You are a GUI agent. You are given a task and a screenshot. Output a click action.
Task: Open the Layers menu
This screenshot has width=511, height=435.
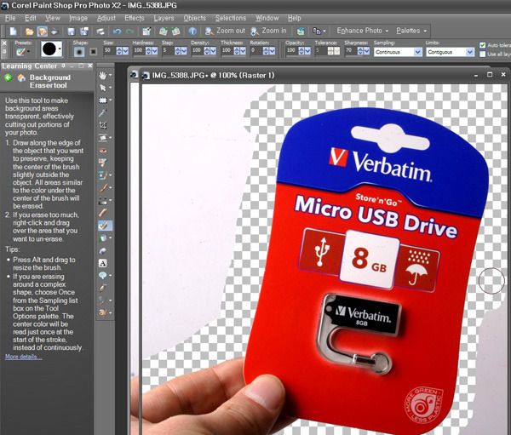(x=164, y=18)
